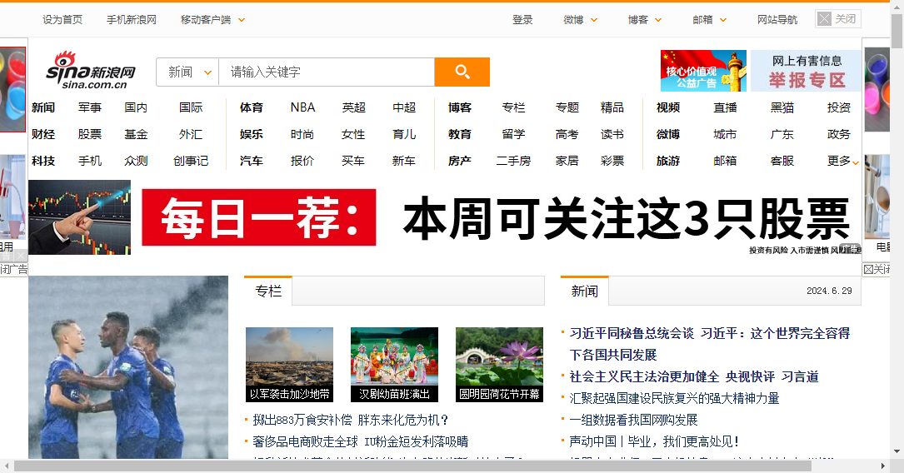Click the keyword search input field
904x473 pixels.
coord(325,72)
